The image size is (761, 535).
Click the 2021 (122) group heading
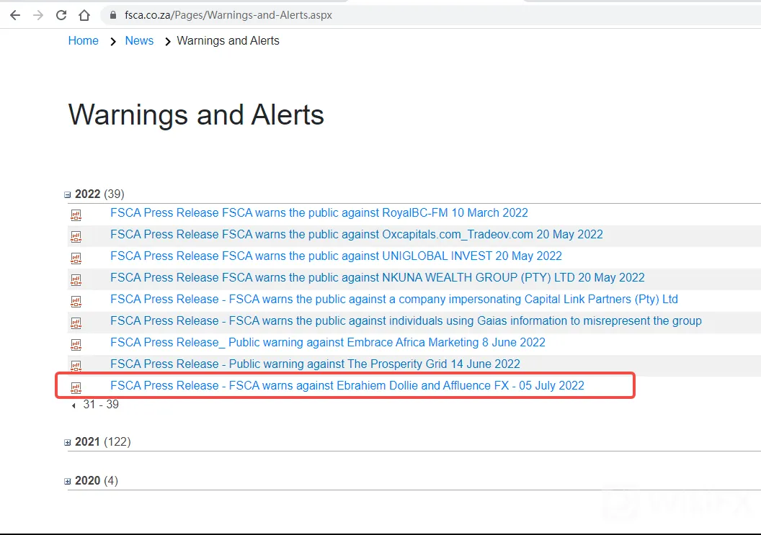coord(103,442)
